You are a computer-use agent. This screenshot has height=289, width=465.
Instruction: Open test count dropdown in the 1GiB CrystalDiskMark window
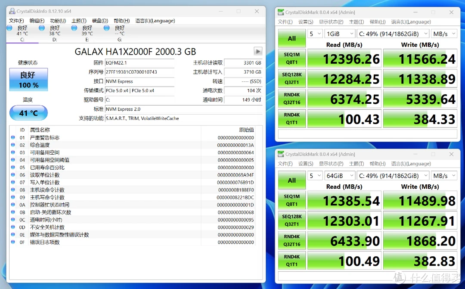point(315,34)
